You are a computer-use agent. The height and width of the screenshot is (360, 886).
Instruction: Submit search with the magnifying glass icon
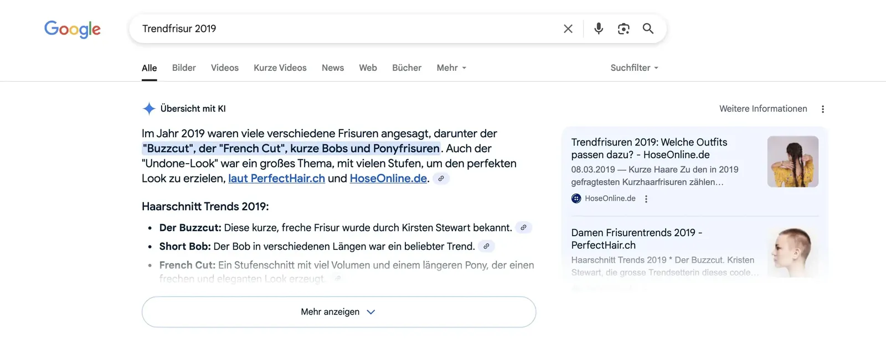(648, 29)
